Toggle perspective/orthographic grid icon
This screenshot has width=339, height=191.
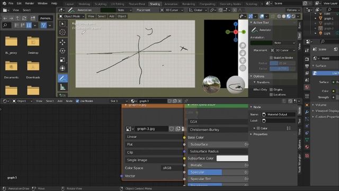(x=243, y=68)
